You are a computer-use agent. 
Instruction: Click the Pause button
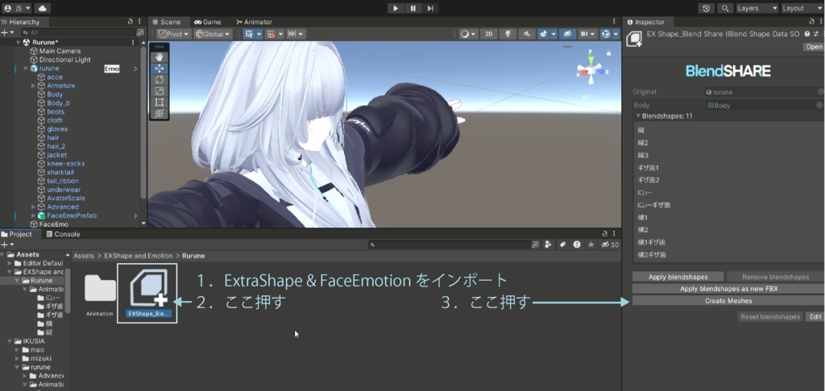(413, 8)
